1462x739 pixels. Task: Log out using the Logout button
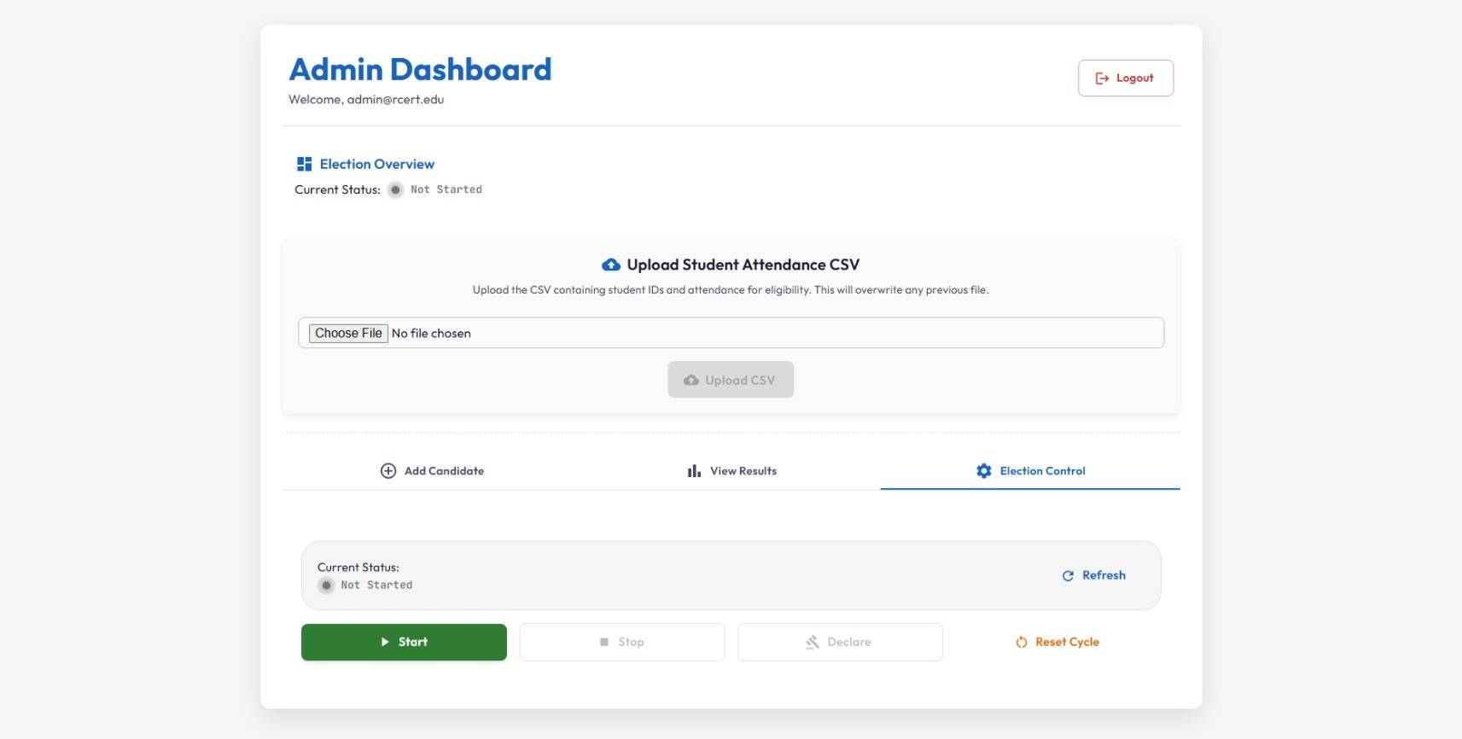[x=1126, y=78]
